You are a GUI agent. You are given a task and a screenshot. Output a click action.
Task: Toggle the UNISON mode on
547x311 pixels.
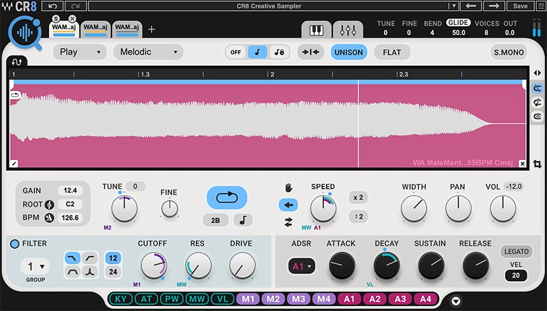click(348, 52)
